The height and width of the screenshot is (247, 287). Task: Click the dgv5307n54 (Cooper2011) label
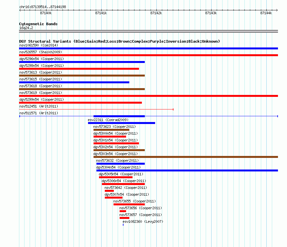127,194
